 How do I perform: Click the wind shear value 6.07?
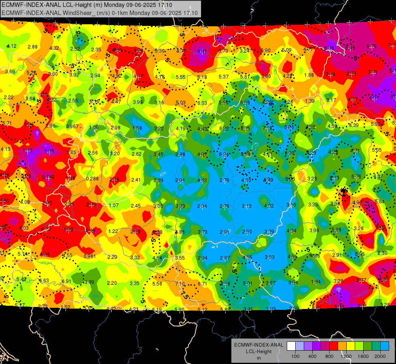coord(374,98)
